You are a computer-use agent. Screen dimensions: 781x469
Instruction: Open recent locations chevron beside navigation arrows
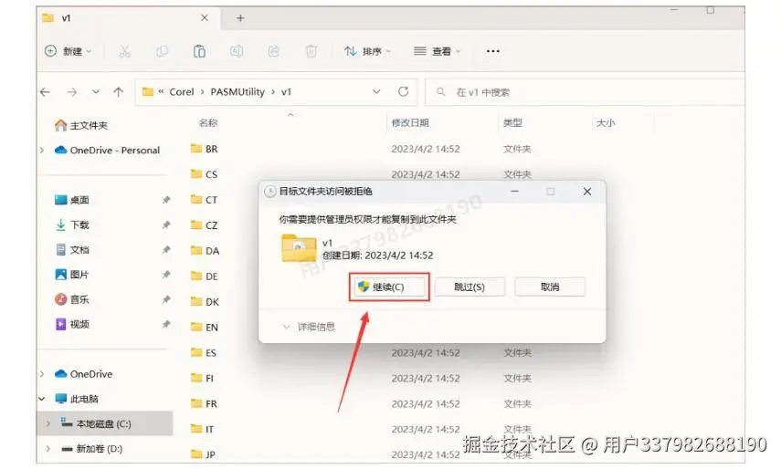click(x=96, y=92)
